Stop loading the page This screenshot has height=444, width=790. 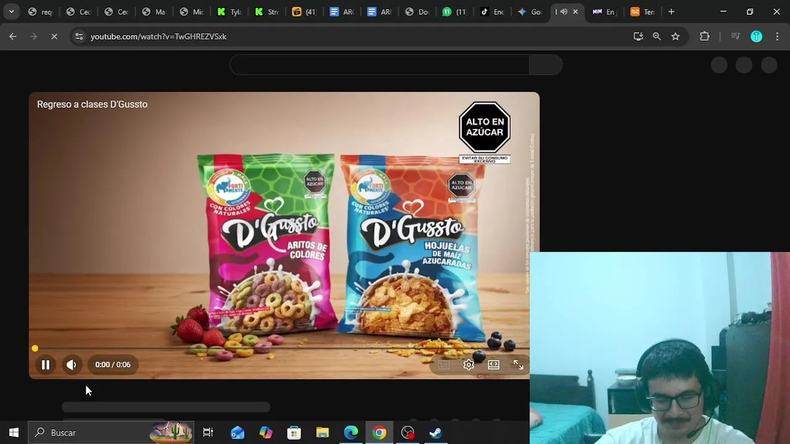click(54, 36)
